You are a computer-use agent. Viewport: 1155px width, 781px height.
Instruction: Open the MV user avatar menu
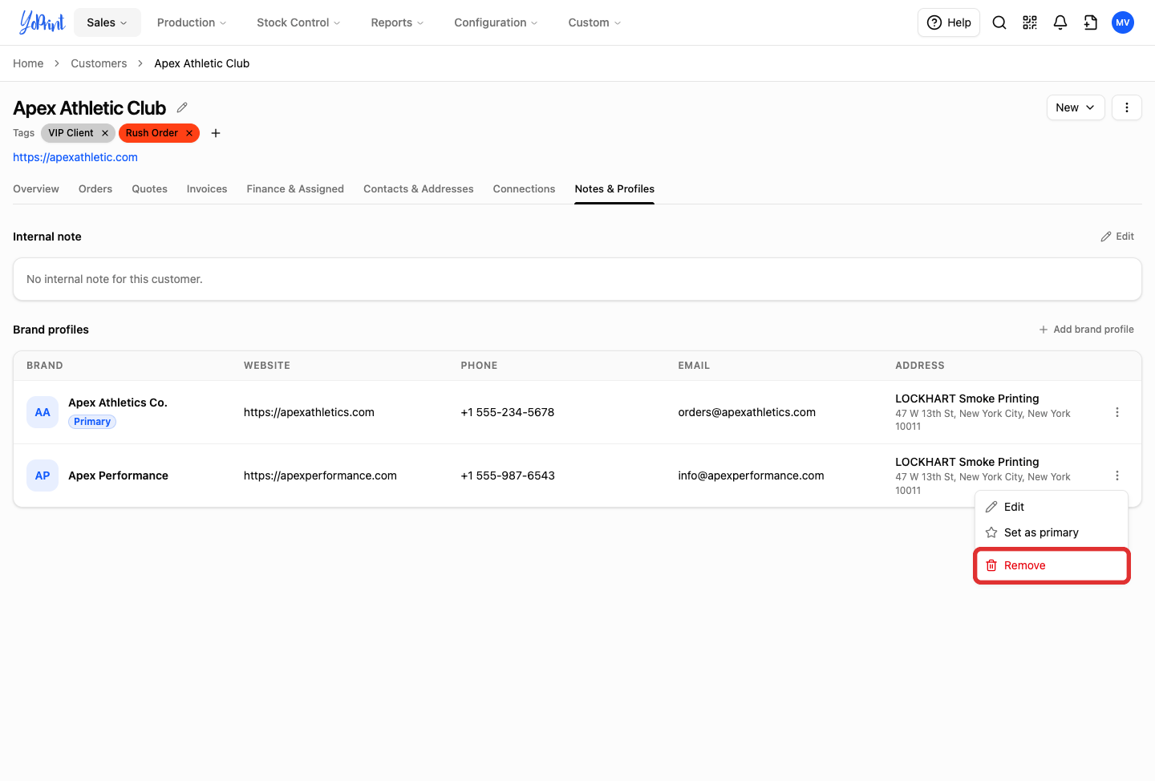point(1123,22)
